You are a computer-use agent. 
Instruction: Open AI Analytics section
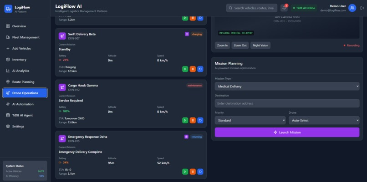pyautogui.click(x=25, y=71)
